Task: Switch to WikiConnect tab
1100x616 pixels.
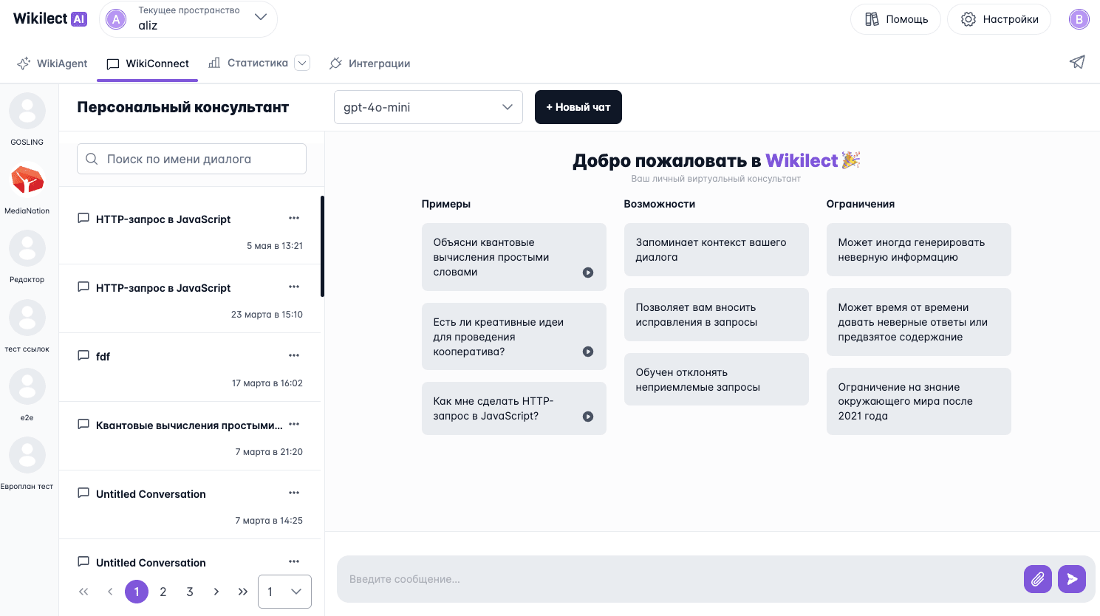Action: (x=148, y=64)
